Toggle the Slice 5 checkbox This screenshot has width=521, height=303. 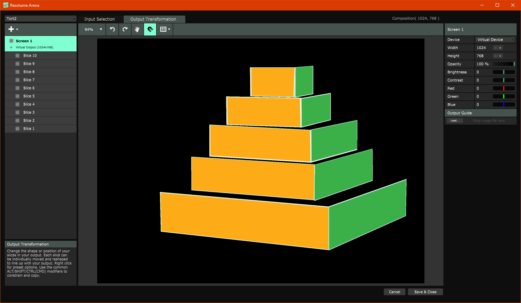[17, 96]
